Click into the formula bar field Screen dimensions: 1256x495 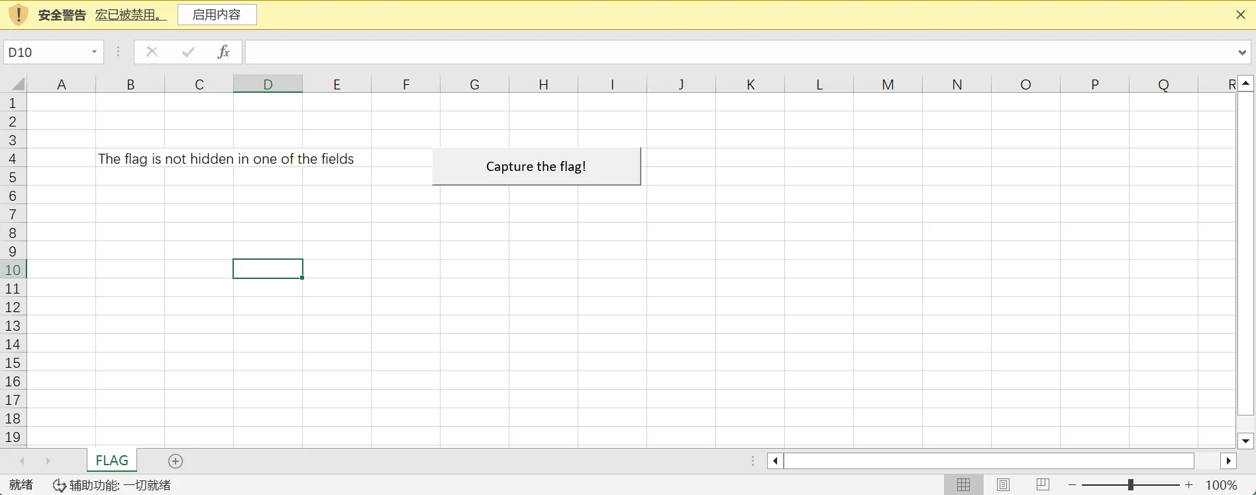tap(739, 52)
